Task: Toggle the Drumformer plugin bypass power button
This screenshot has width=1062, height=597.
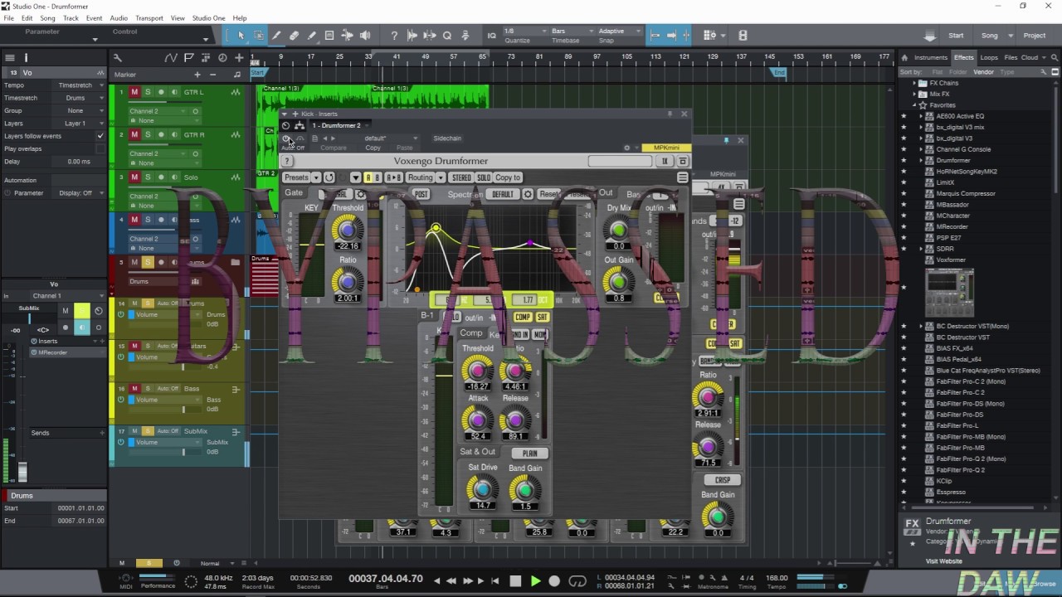Action: [x=286, y=138]
